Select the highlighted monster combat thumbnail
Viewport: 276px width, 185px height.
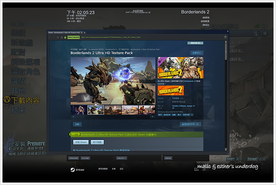[96, 110]
